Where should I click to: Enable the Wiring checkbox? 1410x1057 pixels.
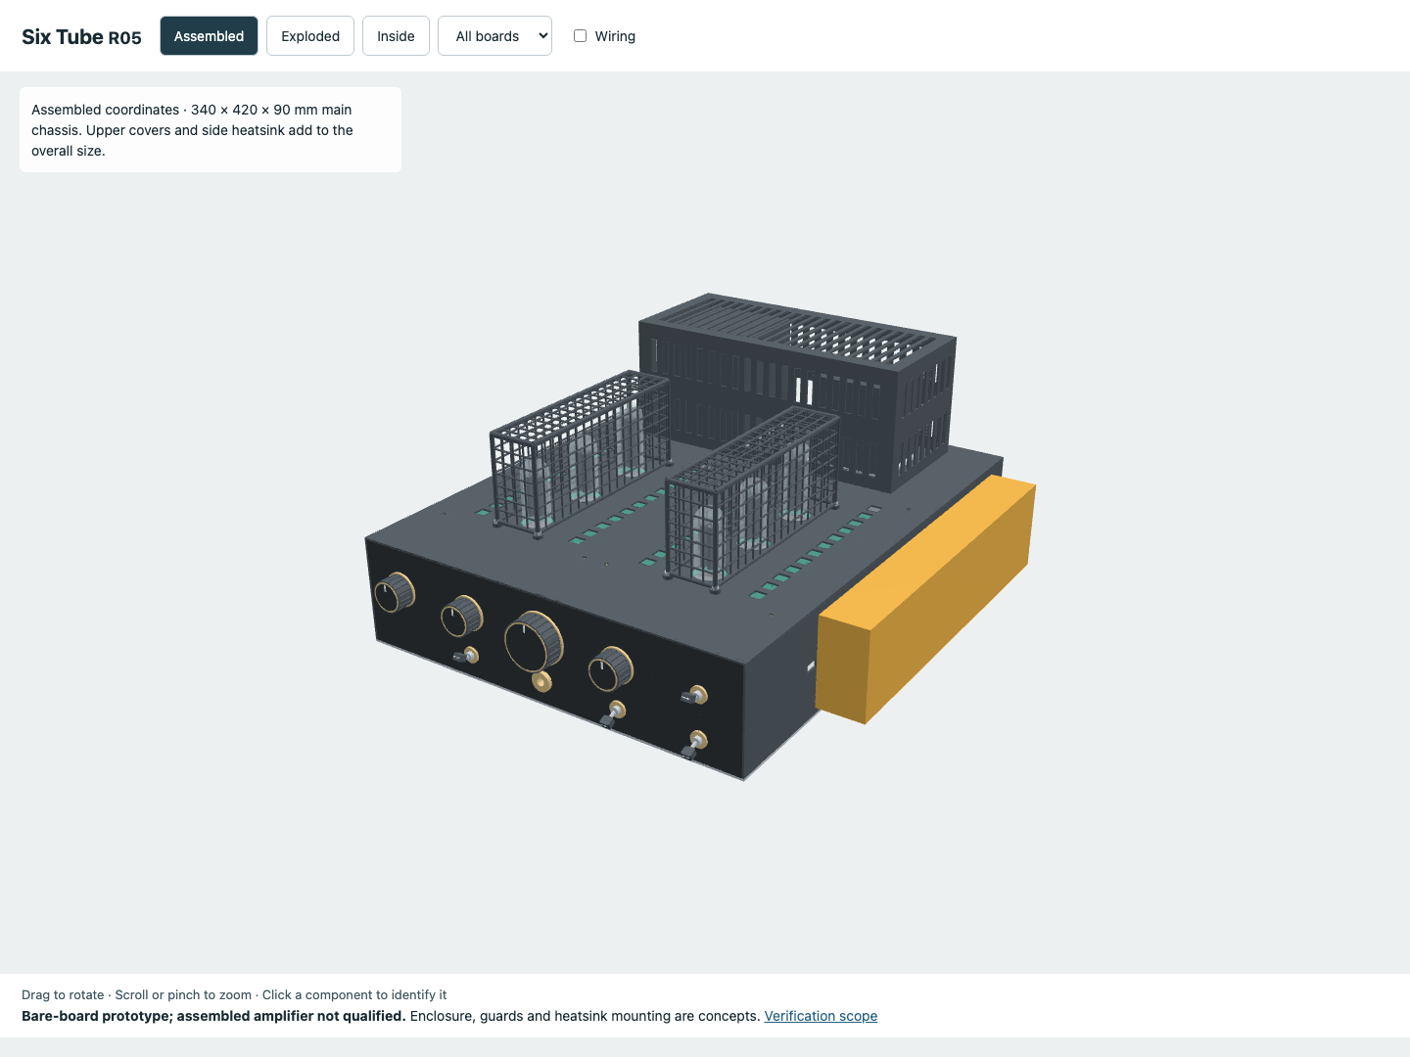[x=581, y=36]
